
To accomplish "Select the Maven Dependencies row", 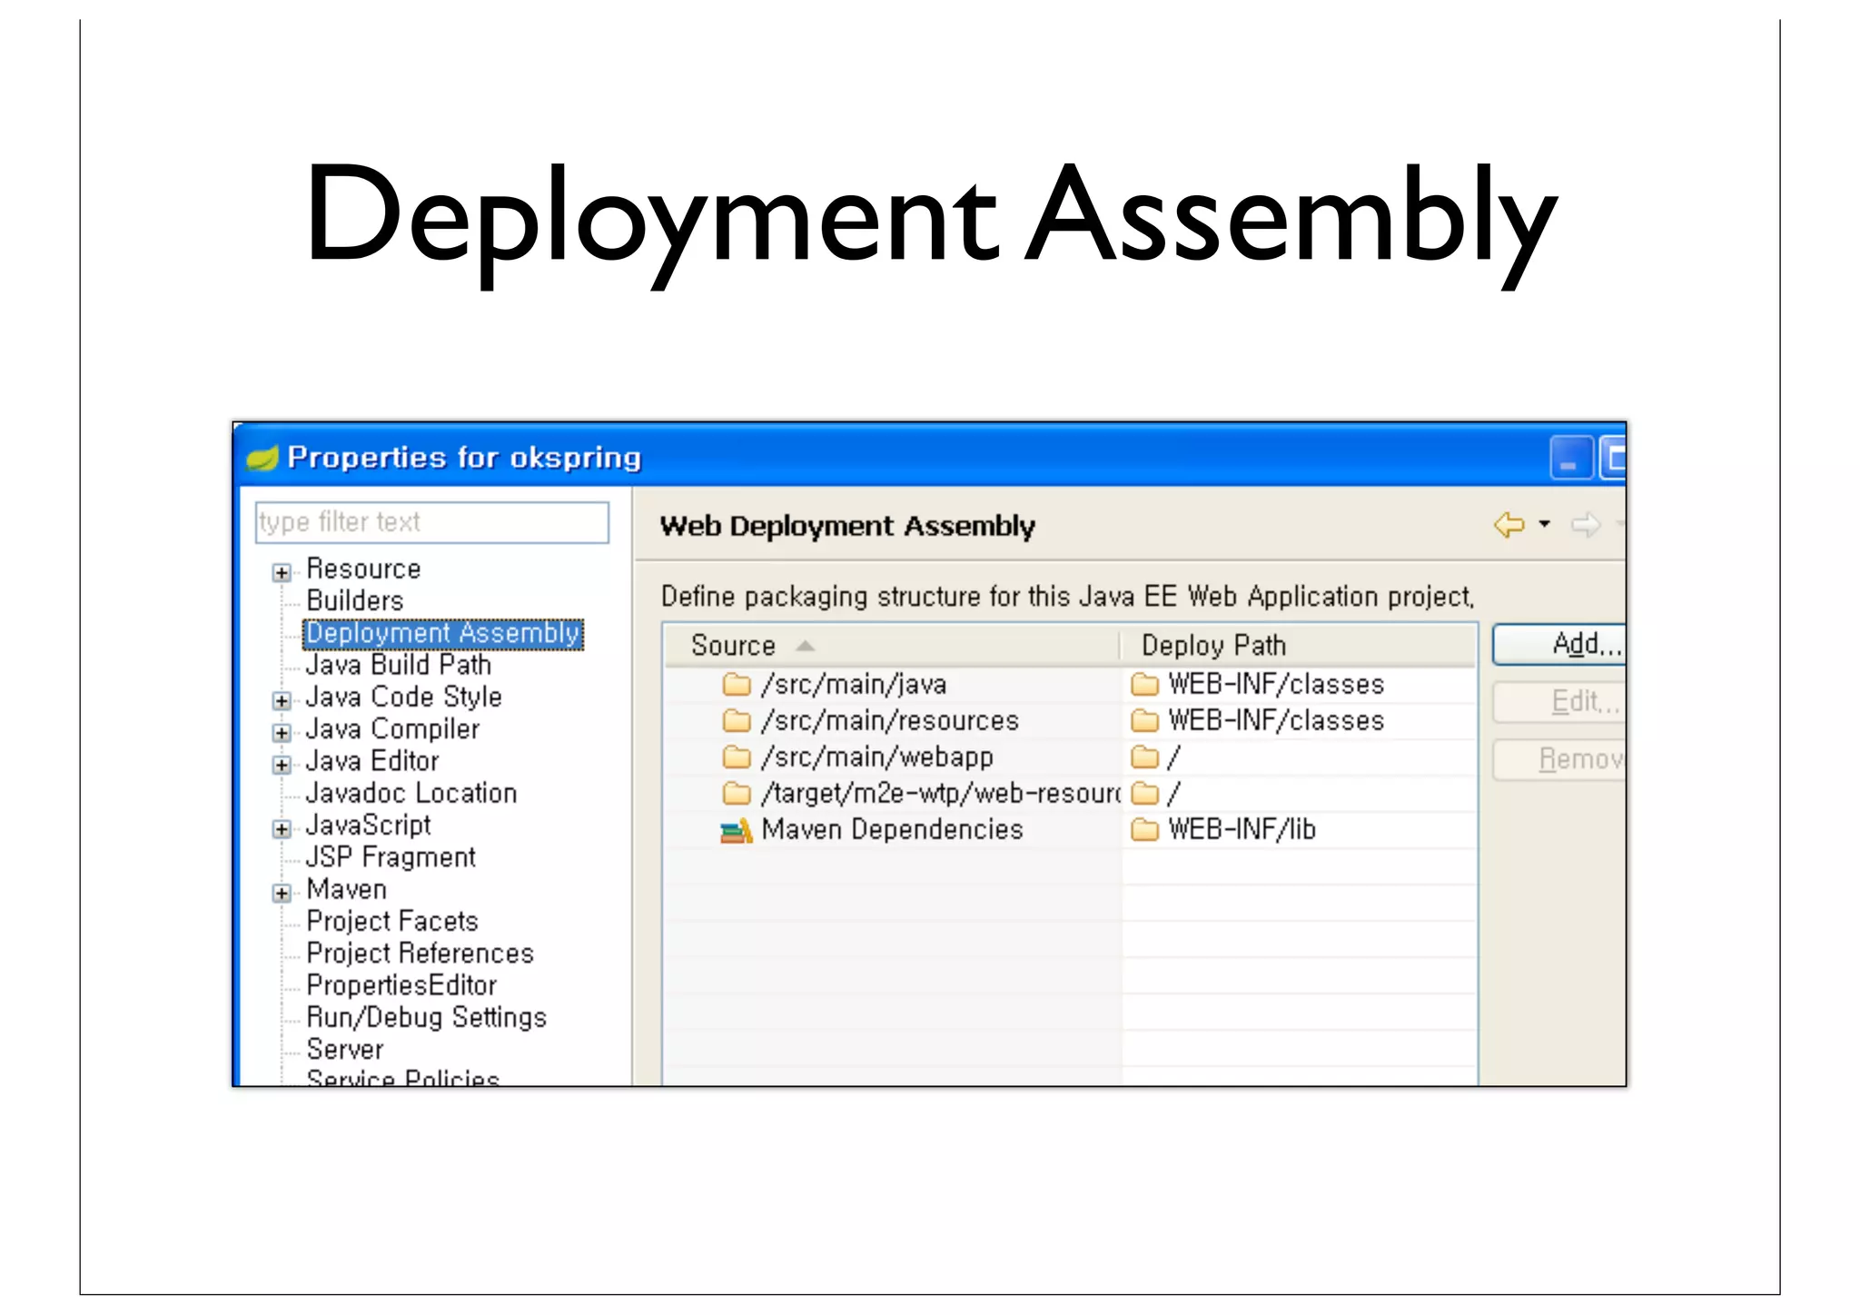I will [x=1070, y=829].
